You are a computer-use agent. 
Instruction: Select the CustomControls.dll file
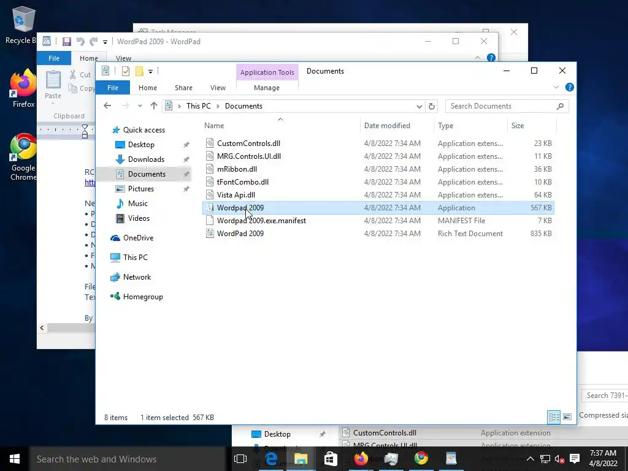[248, 144]
